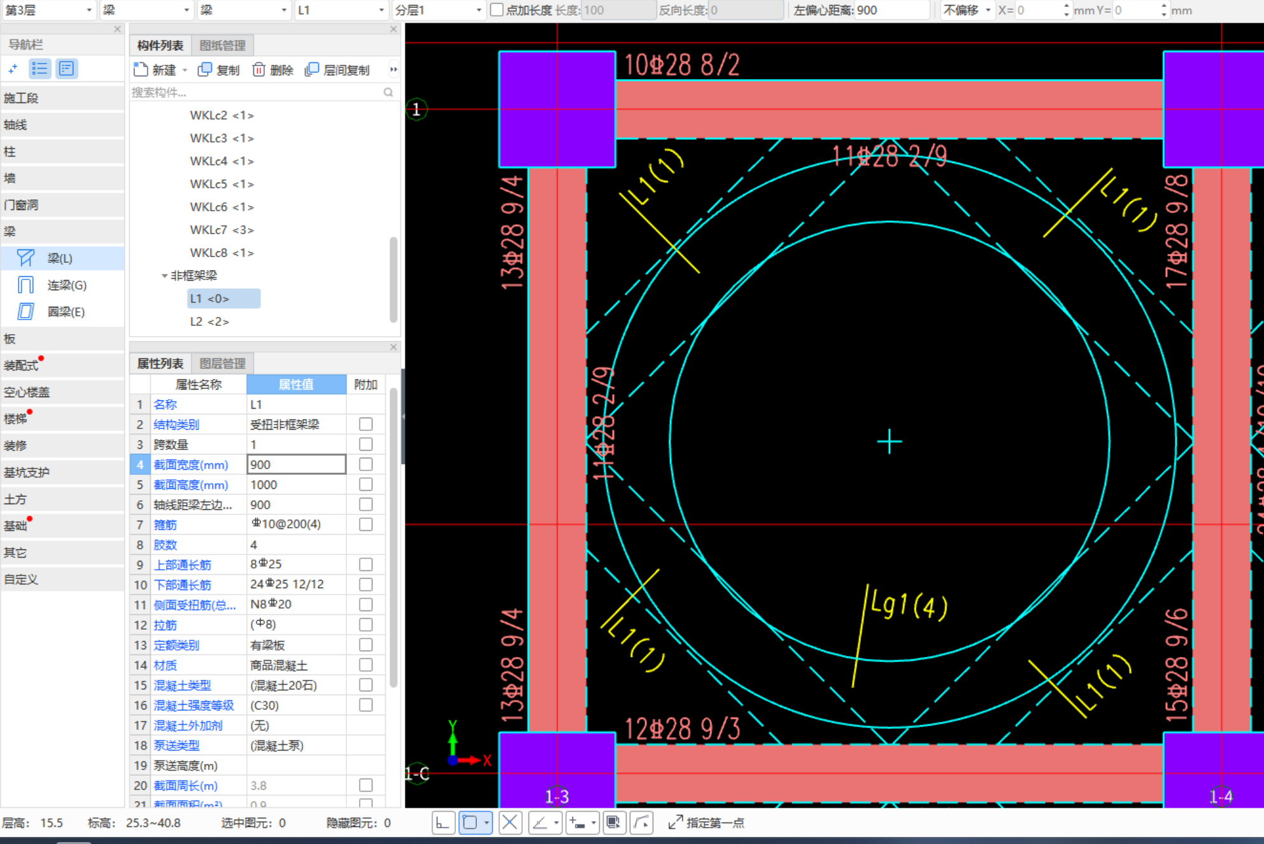
Task: Close the navigation bar panel
Action: pos(117,29)
